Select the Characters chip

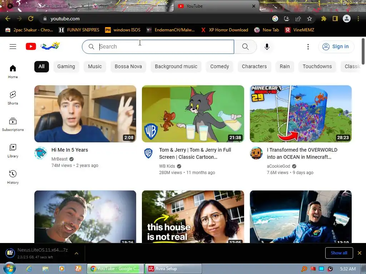(254, 67)
